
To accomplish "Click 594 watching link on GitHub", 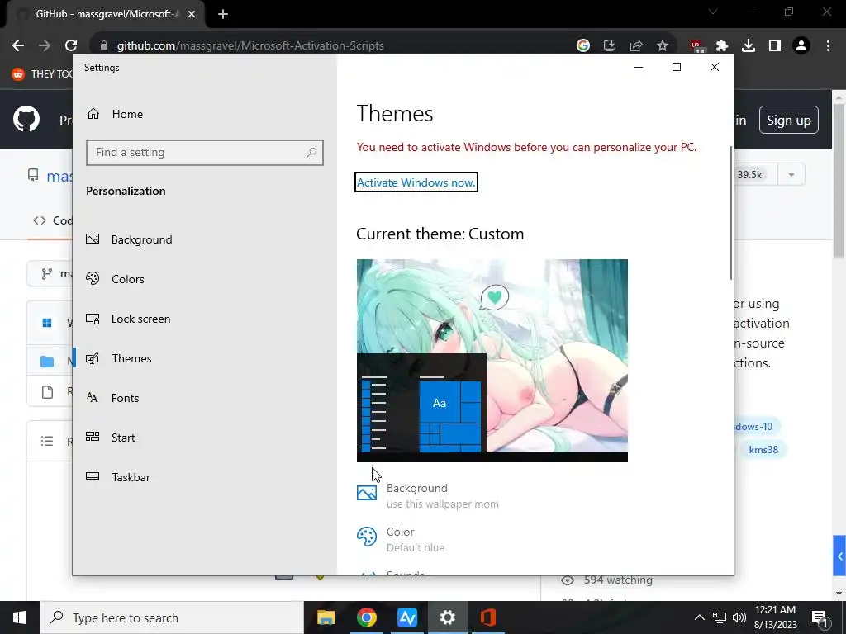I will click(607, 580).
